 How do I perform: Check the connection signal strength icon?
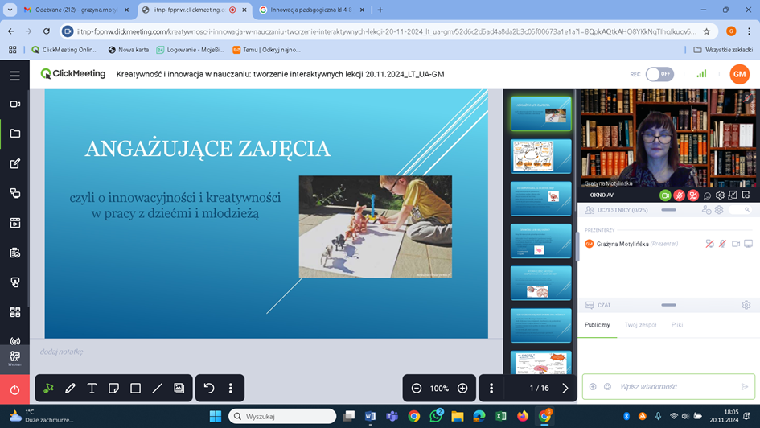pyautogui.click(x=701, y=74)
